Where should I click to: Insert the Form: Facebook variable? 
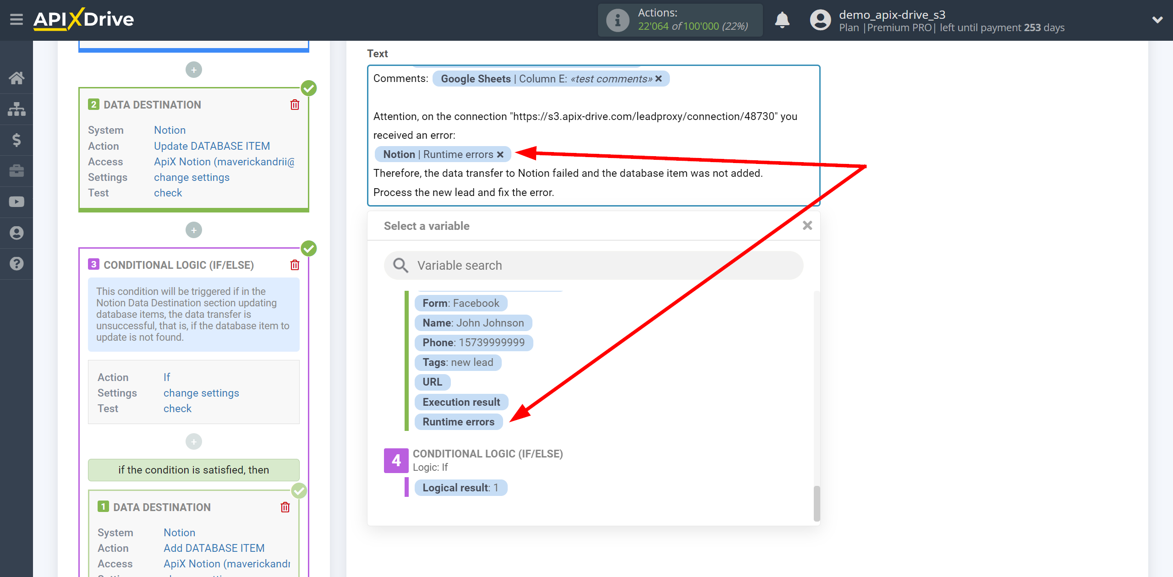460,303
